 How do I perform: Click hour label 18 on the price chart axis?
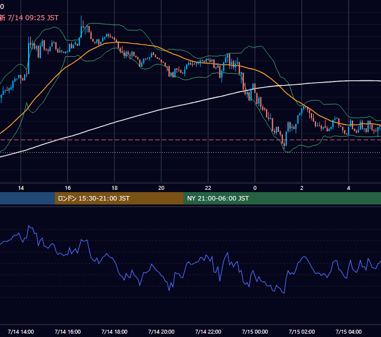click(x=114, y=188)
